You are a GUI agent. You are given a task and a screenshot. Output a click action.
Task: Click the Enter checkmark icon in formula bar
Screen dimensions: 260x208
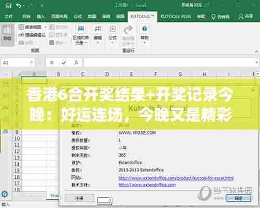64,62
